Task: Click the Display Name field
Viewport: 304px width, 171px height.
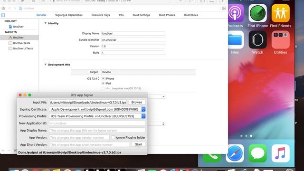Action: point(133,33)
